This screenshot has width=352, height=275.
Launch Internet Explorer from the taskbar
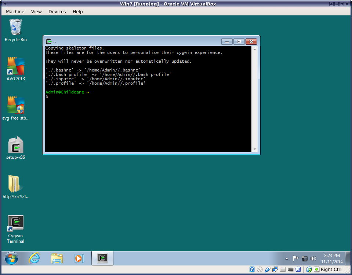coord(34,258)
